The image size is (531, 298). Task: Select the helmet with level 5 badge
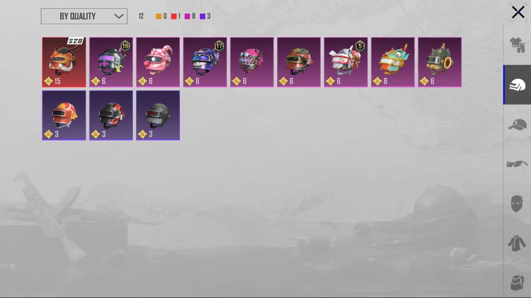click(x=346, y=62)
